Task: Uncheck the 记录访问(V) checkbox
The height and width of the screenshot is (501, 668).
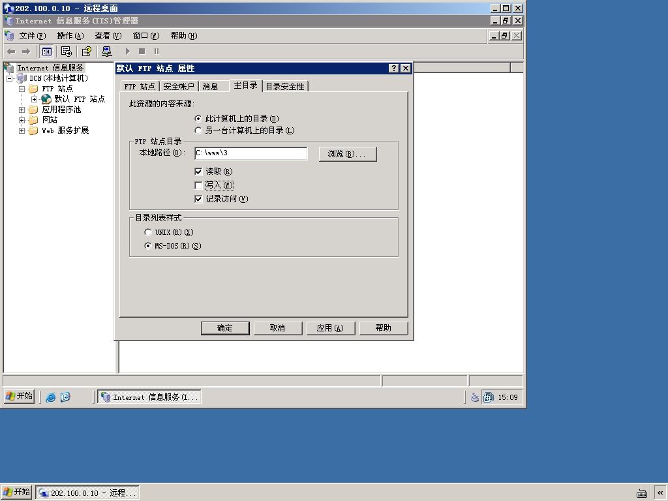Action: point(198,199)
